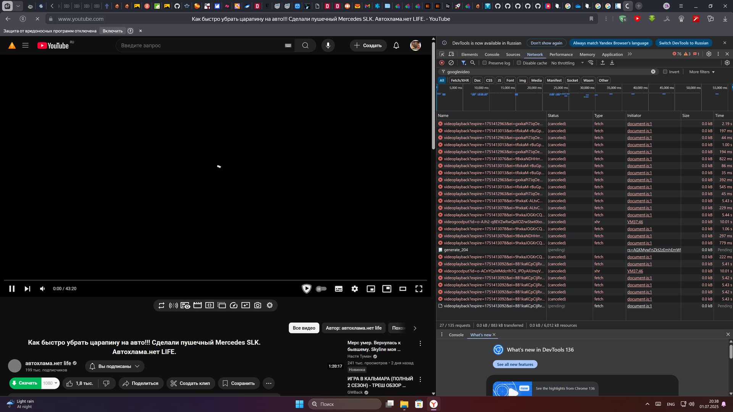This screenshot has width=733, height=412.
Task: Filter requests by JS type
Action: [x=499, y=80]
